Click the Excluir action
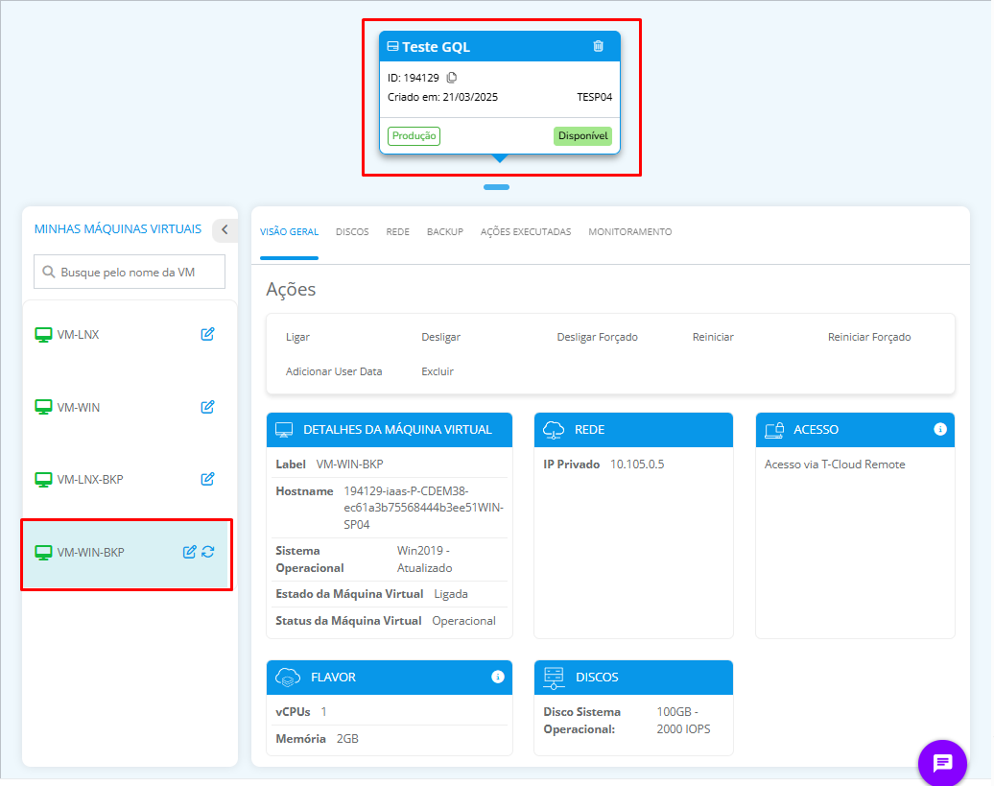Image resolution: width=994 pixels, height=786 pixels. (438, 371)
